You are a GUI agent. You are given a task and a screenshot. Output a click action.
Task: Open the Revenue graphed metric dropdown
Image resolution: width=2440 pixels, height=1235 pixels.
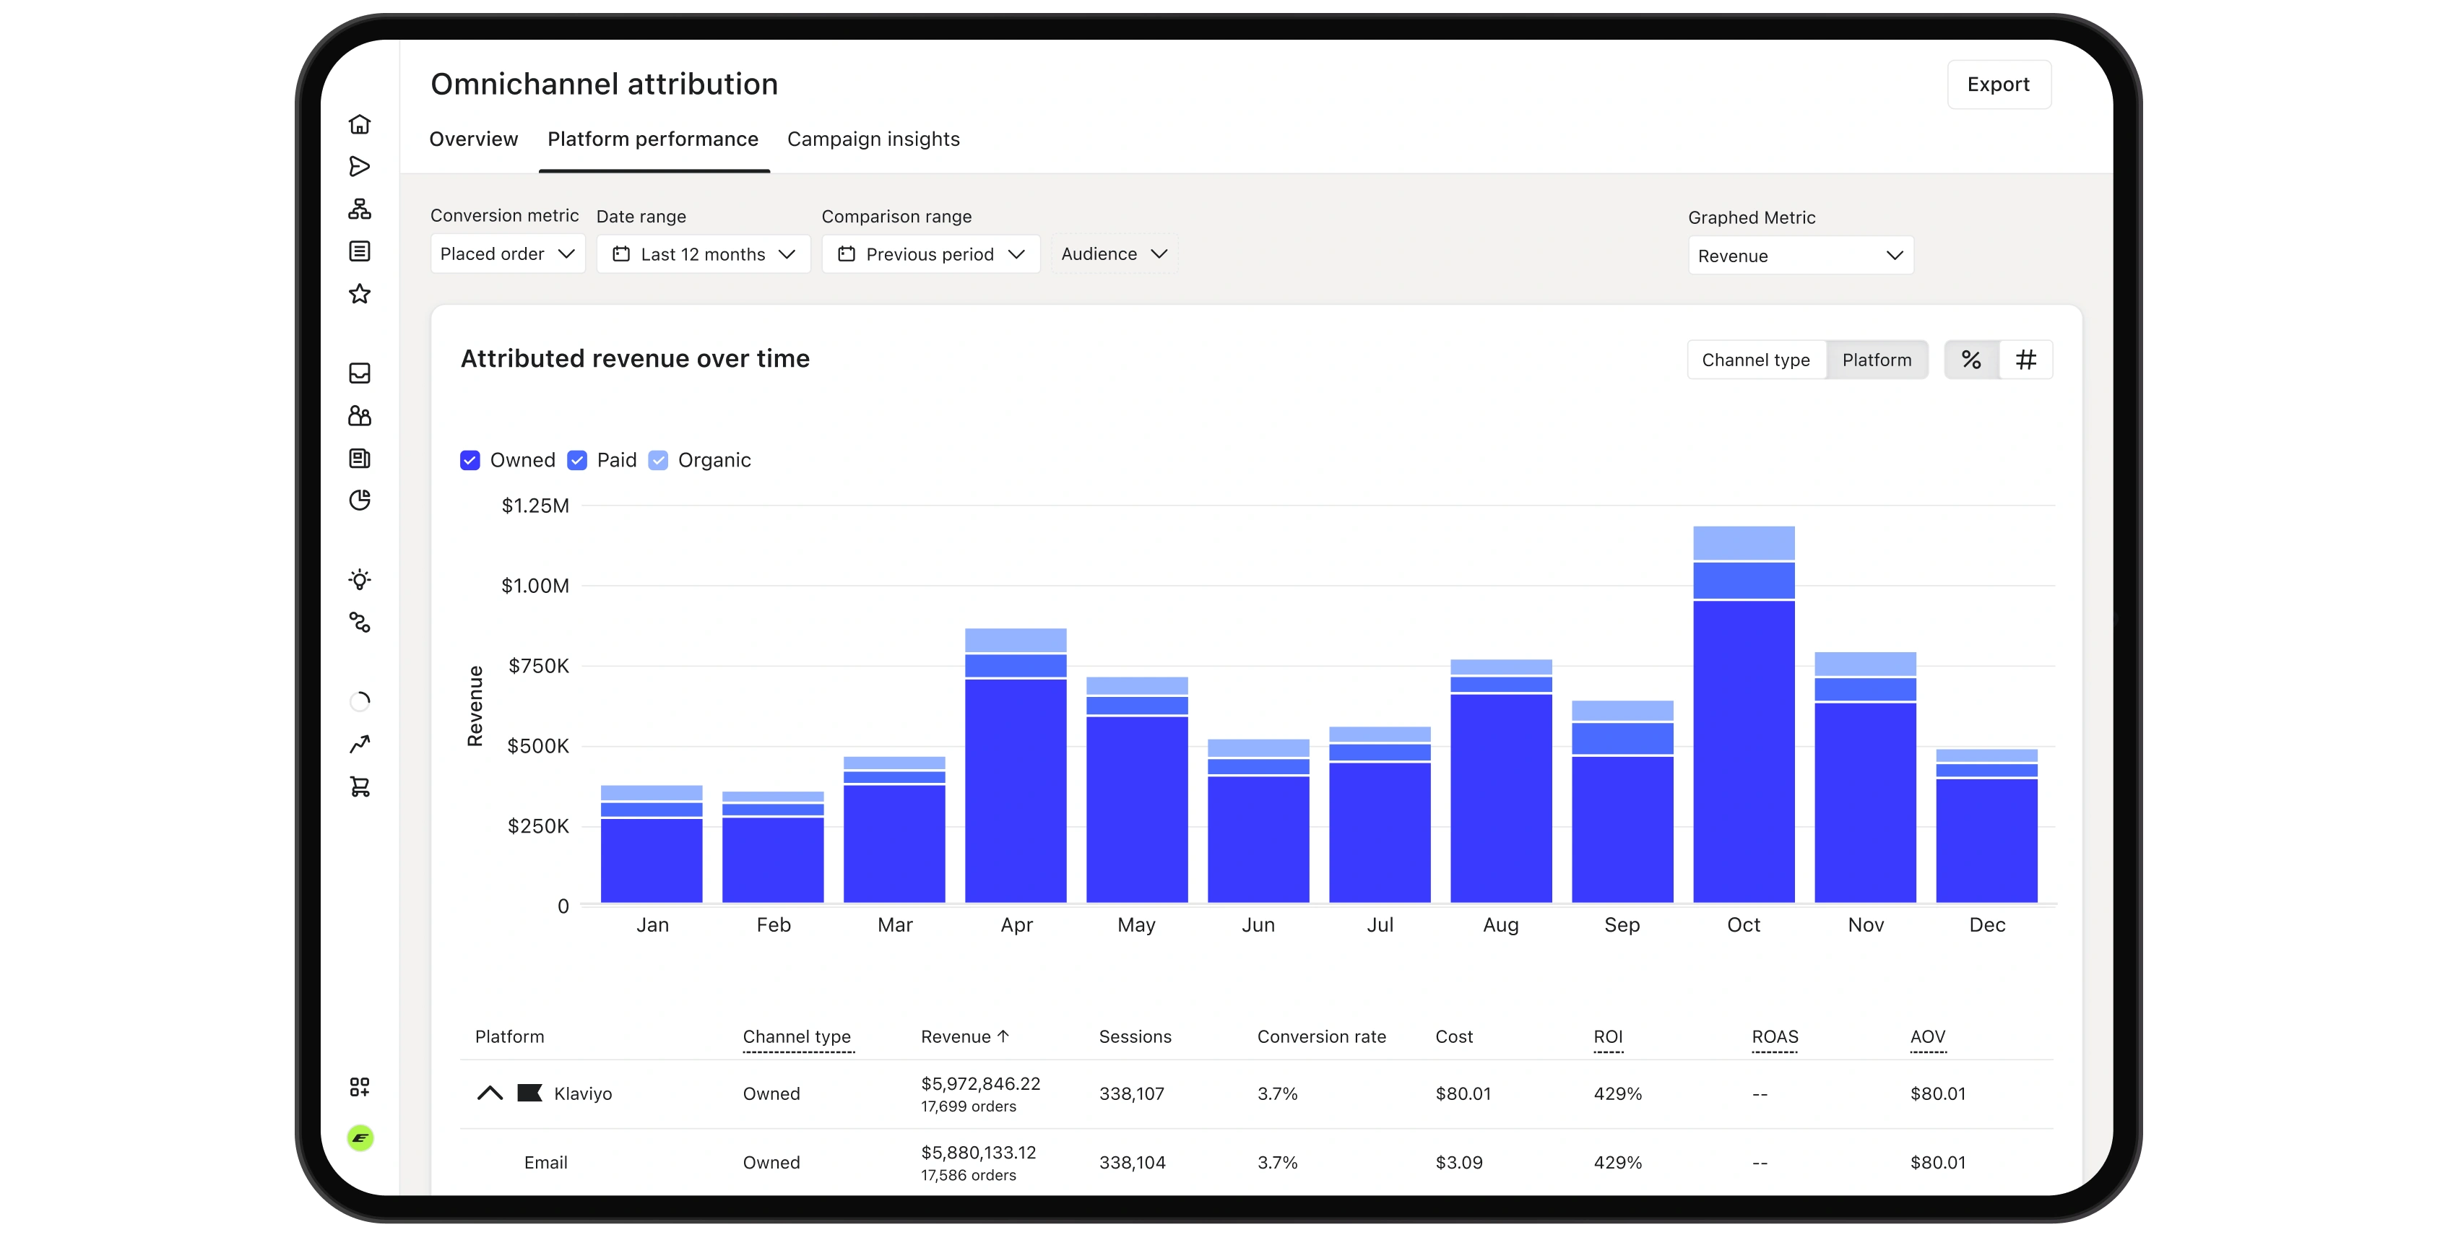click(x=1801, y=256)
